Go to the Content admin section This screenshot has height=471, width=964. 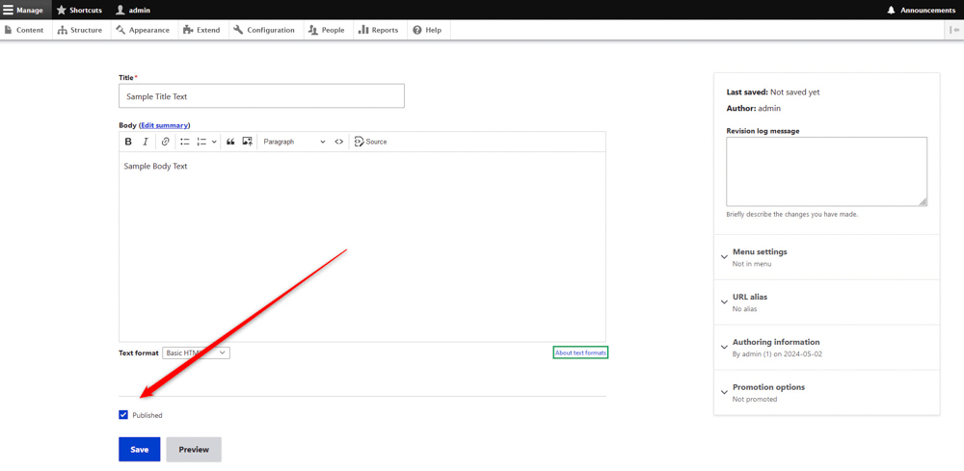[x=25, y=30]
